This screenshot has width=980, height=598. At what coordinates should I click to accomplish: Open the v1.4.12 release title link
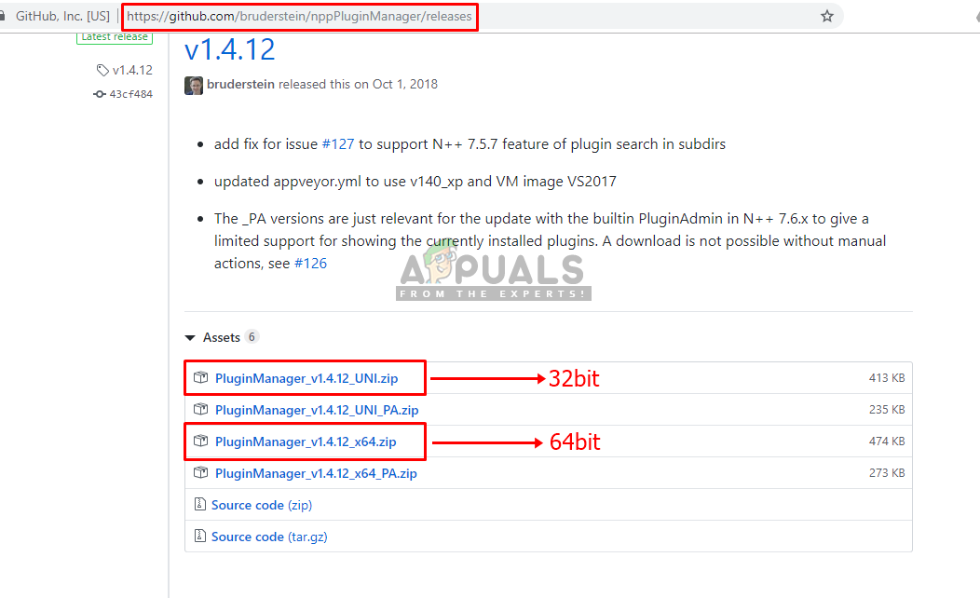tap(230, 49)
